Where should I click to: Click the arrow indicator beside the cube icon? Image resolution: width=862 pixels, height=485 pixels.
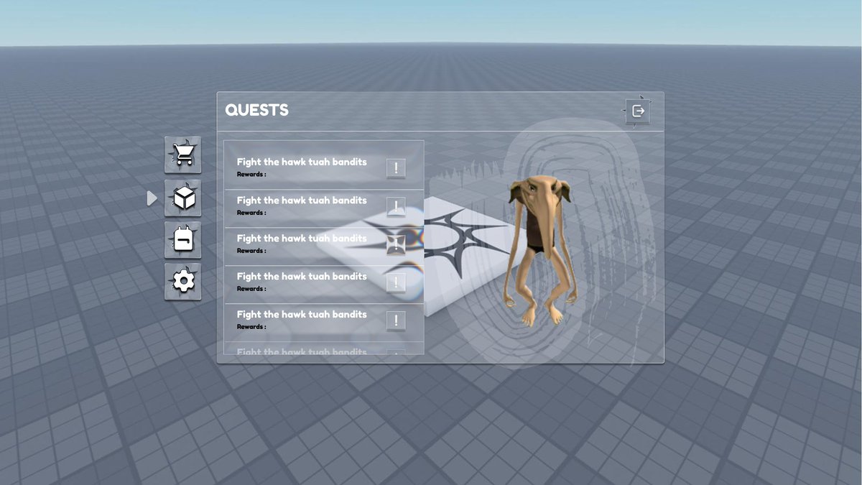tap(152, 198)
